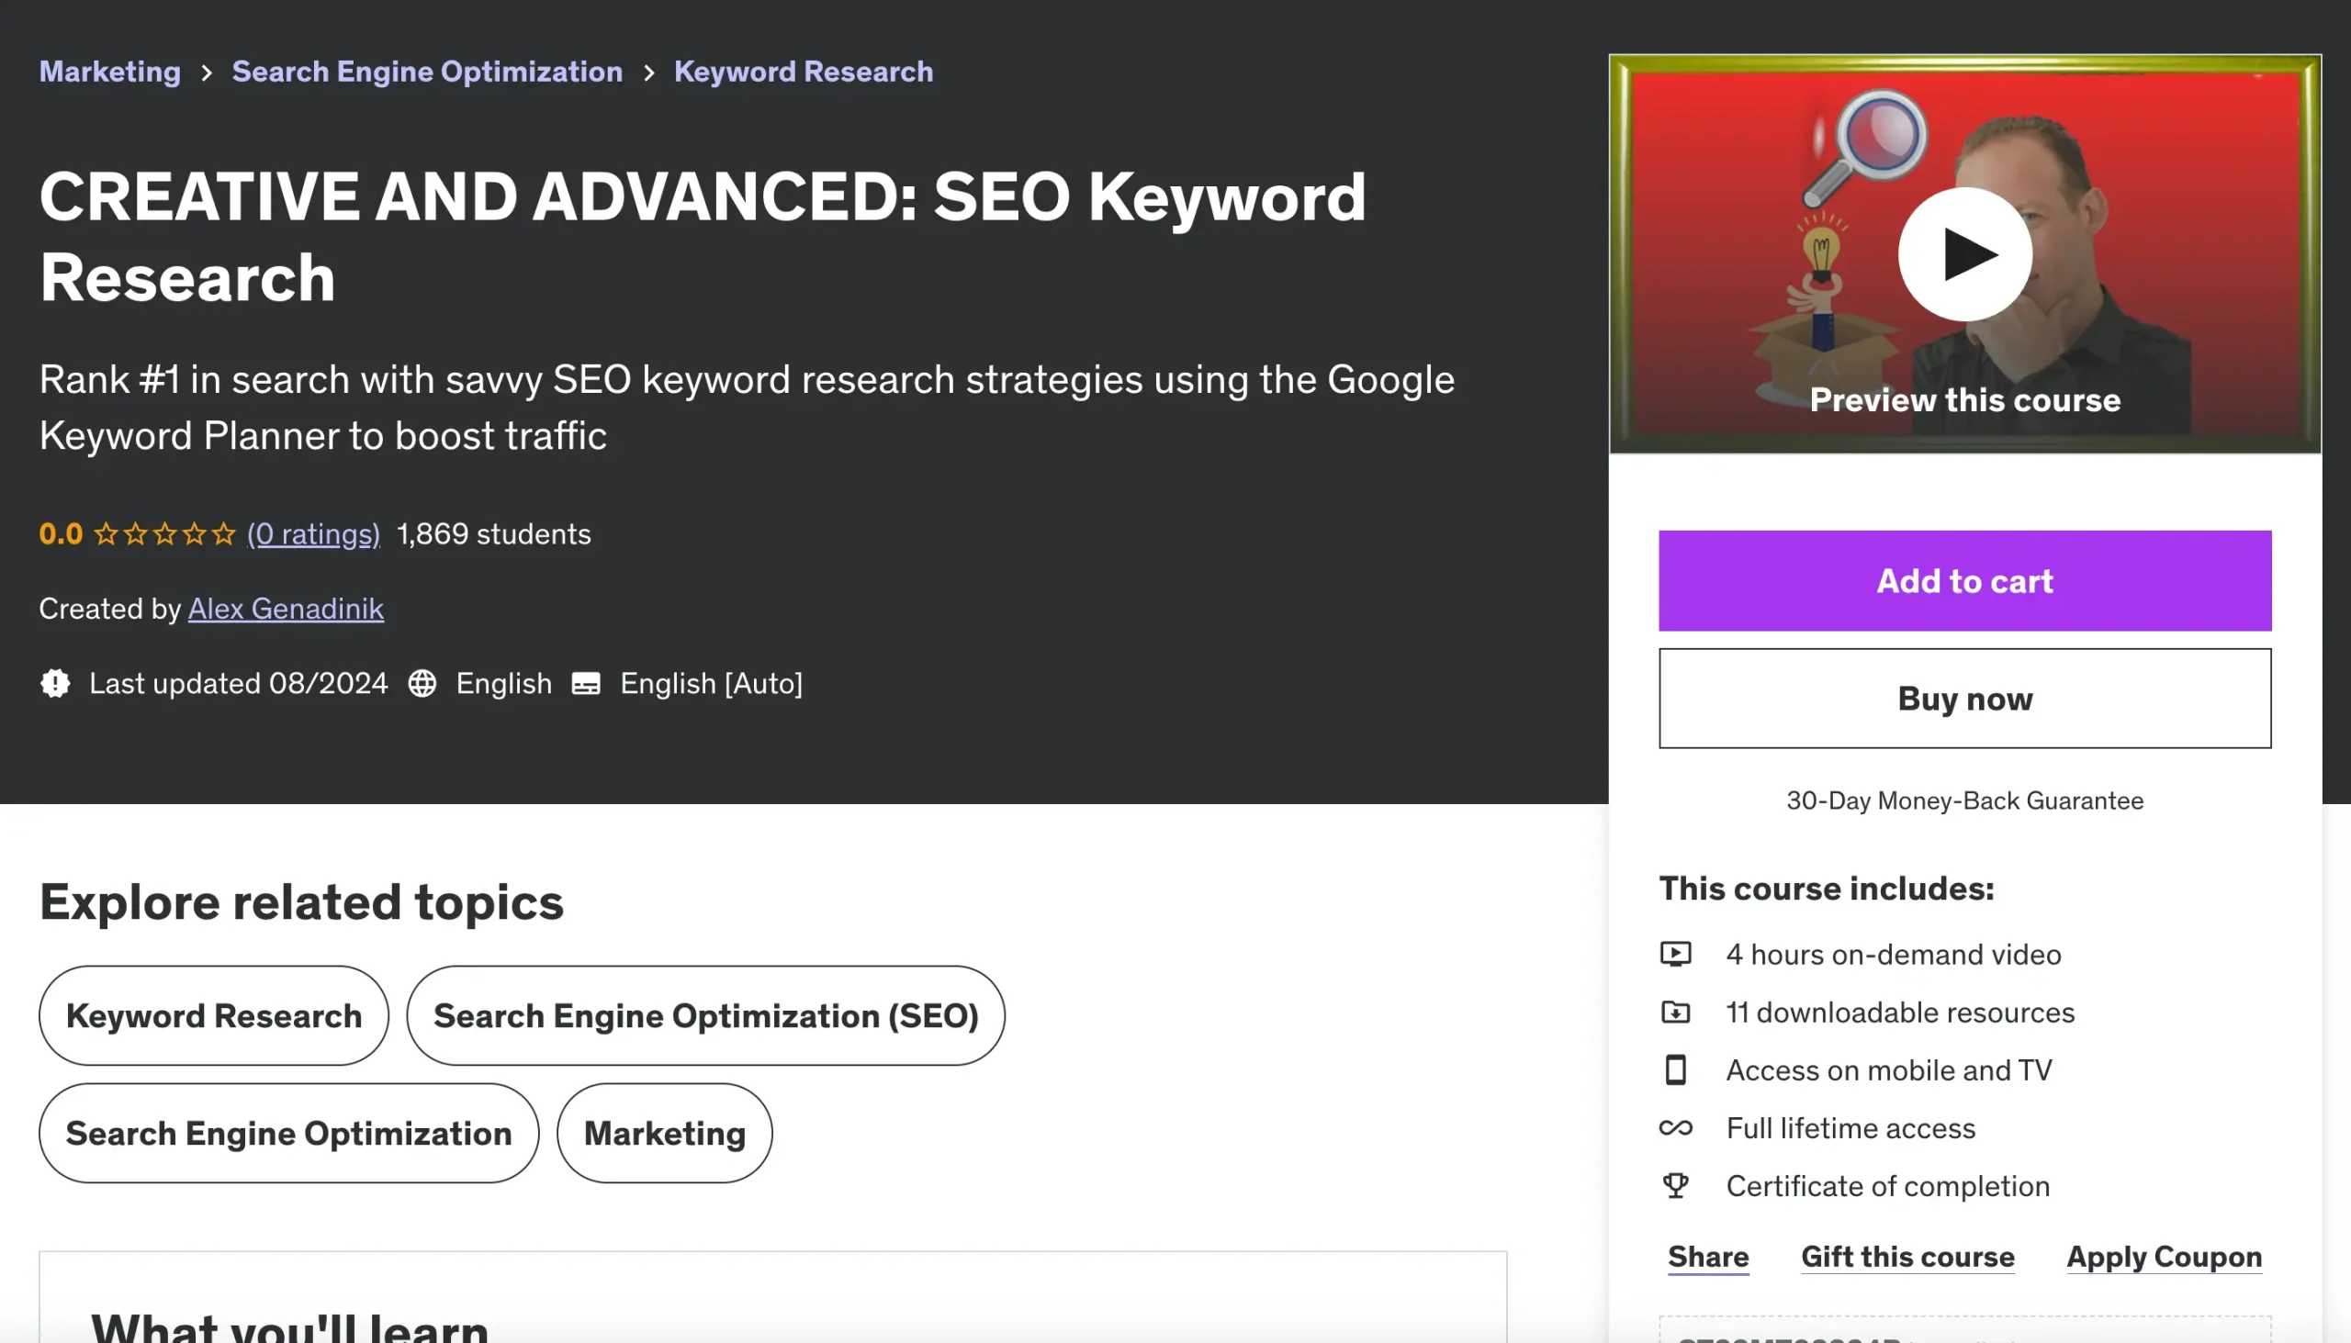Image resolution: width=2351 pixels, height=1343 pixels.
Task: Click the infinity lifetime access icon
Action: click(1676, 1128)
